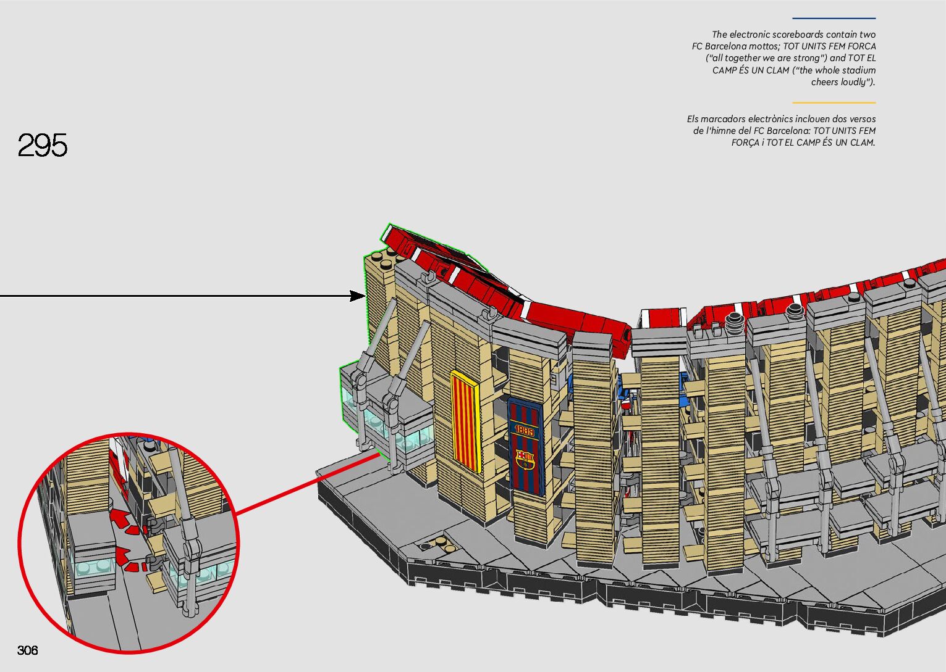Select the English scoreboard motto paragraph
Viewport: 946px width, 672px height.
click(785, 58)
